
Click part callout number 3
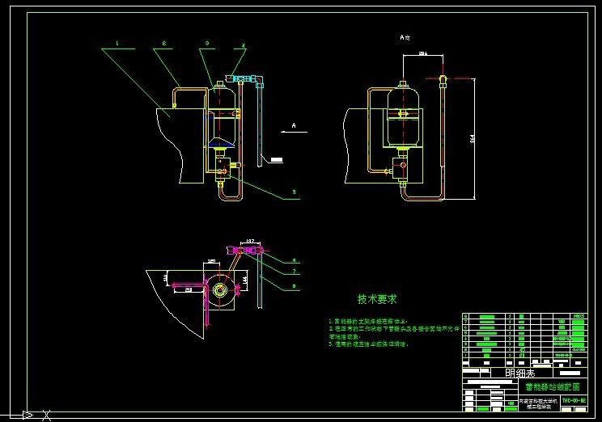(207, 44)
